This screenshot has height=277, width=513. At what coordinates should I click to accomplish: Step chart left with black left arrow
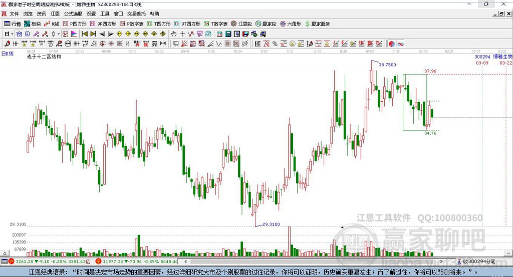click(x=102, y=34)
